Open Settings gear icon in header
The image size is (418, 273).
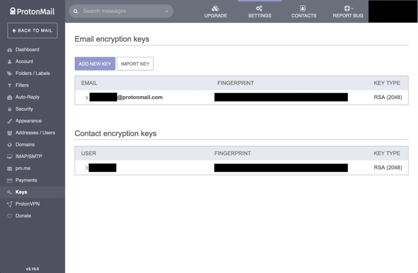point(259,8)
